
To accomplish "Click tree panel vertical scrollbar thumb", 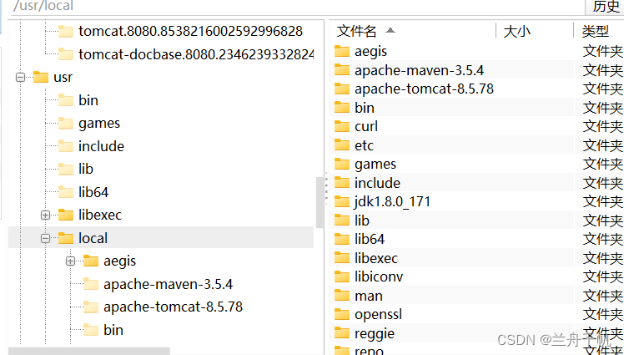I will (x=320, y=202).
